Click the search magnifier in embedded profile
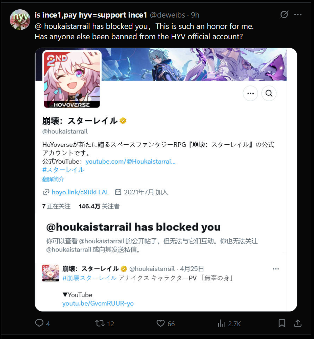The height and width of the screenshot is (339, 314). 269,93
